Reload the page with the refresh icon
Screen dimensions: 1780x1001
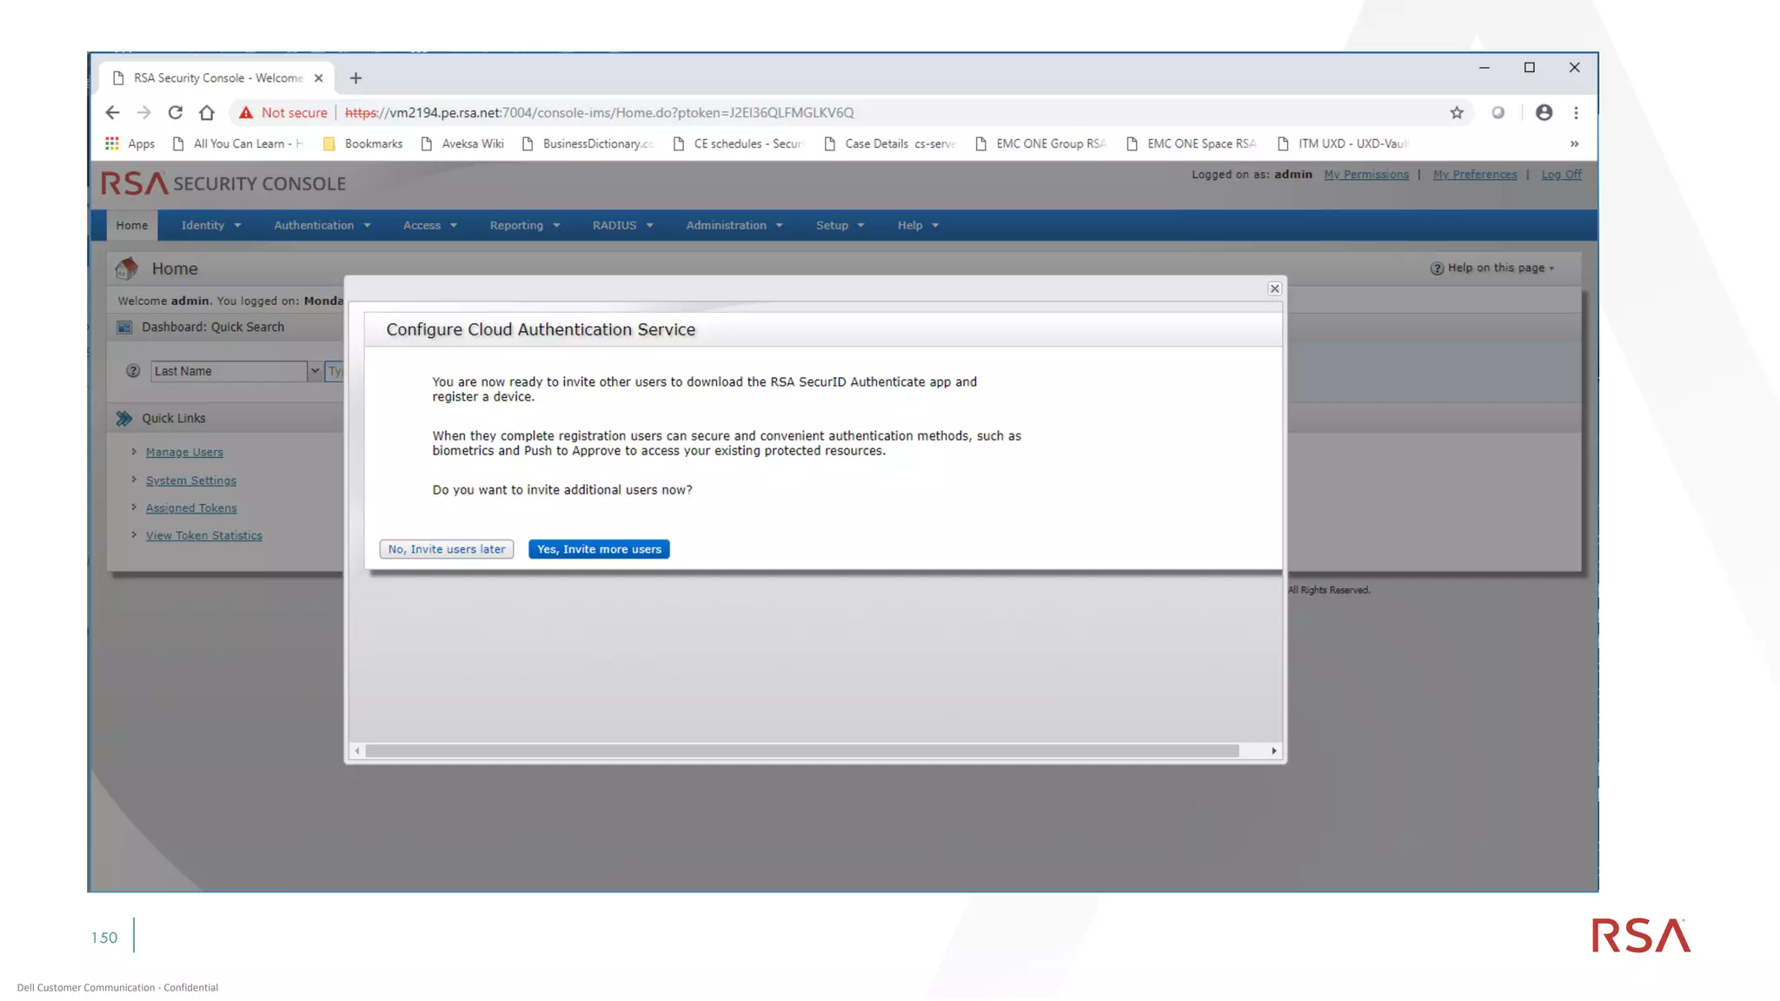coord(175,113)
